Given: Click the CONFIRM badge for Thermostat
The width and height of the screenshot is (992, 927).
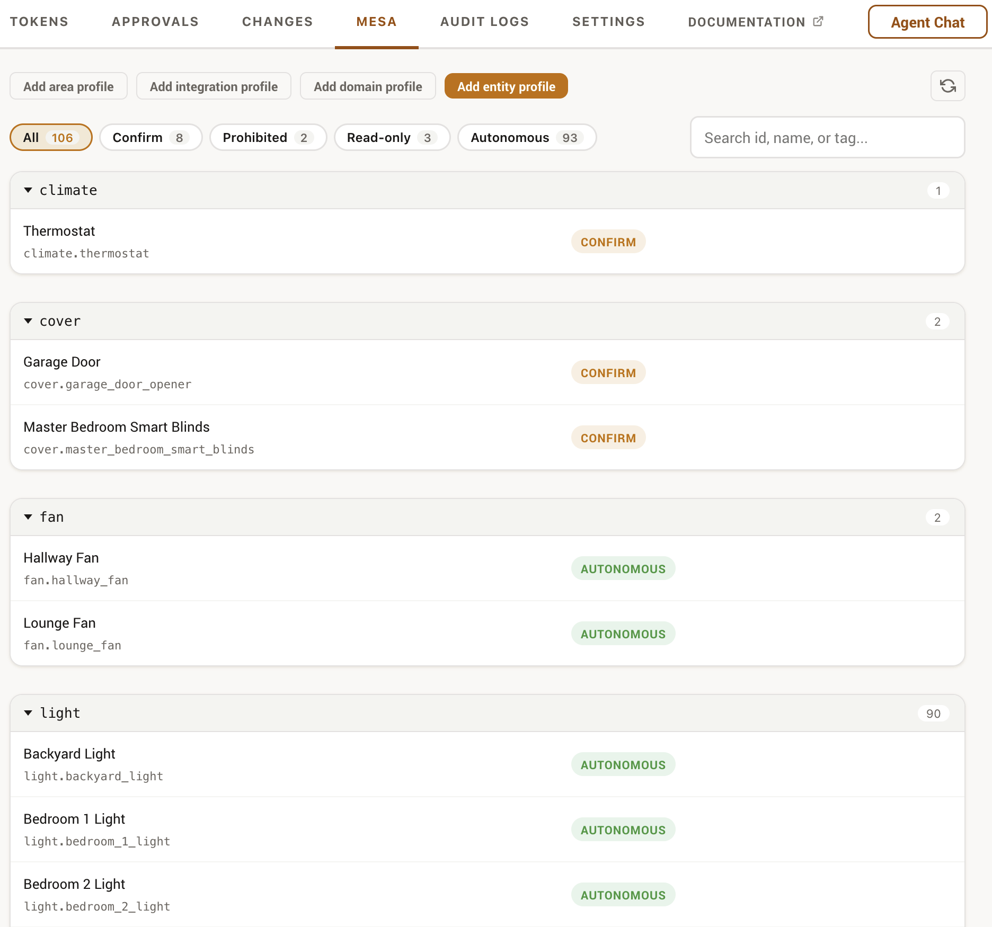Looking at the screenshot, I should coord(608,242).
